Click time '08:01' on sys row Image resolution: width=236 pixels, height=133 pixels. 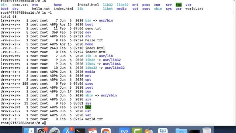[x=78, y=103]
